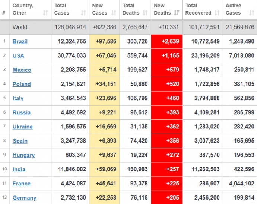Click the # rank column header
This screenshot has height=204, width=257.
[4, 13]
